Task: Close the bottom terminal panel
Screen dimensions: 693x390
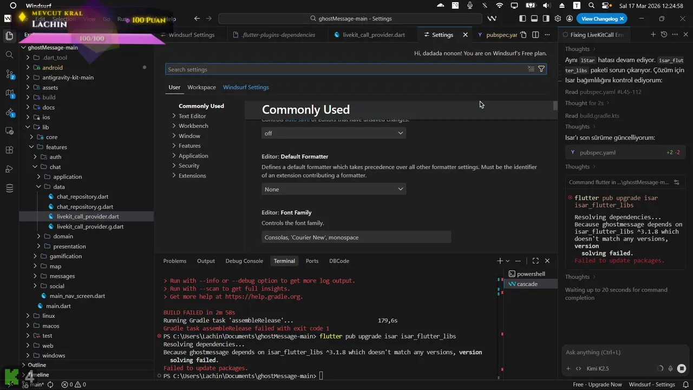Action: [547, 261]
